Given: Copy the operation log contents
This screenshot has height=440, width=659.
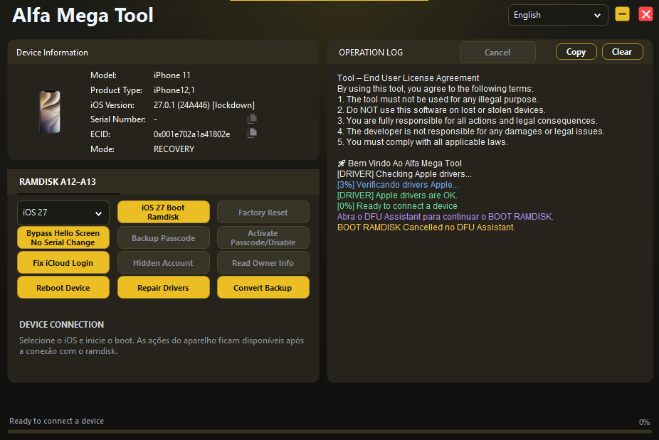Looking at the screenshot, I should pos(576,52).
